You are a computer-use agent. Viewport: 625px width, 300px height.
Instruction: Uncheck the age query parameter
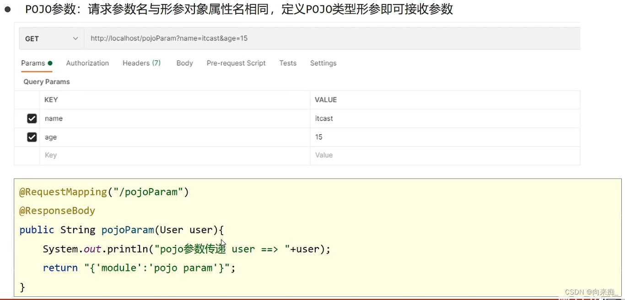click(32, 137)
